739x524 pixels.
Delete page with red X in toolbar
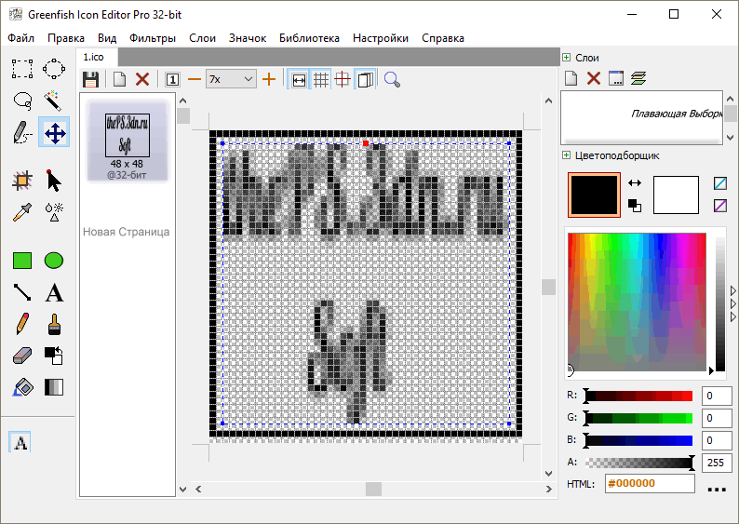click(x=142, y=79)
